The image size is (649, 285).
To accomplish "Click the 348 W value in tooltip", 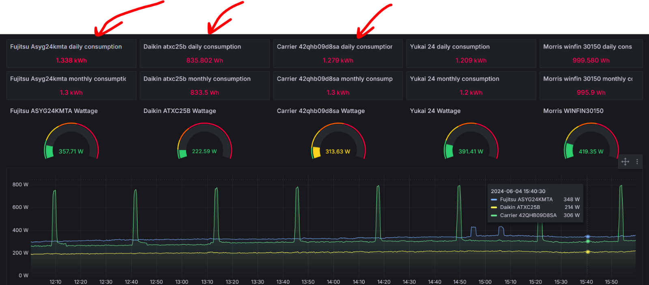I will click(x=572, y=200).
